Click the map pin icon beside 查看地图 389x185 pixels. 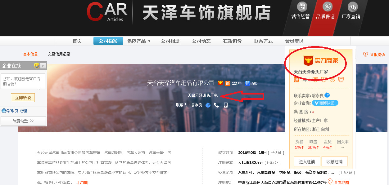click(330, 182)
